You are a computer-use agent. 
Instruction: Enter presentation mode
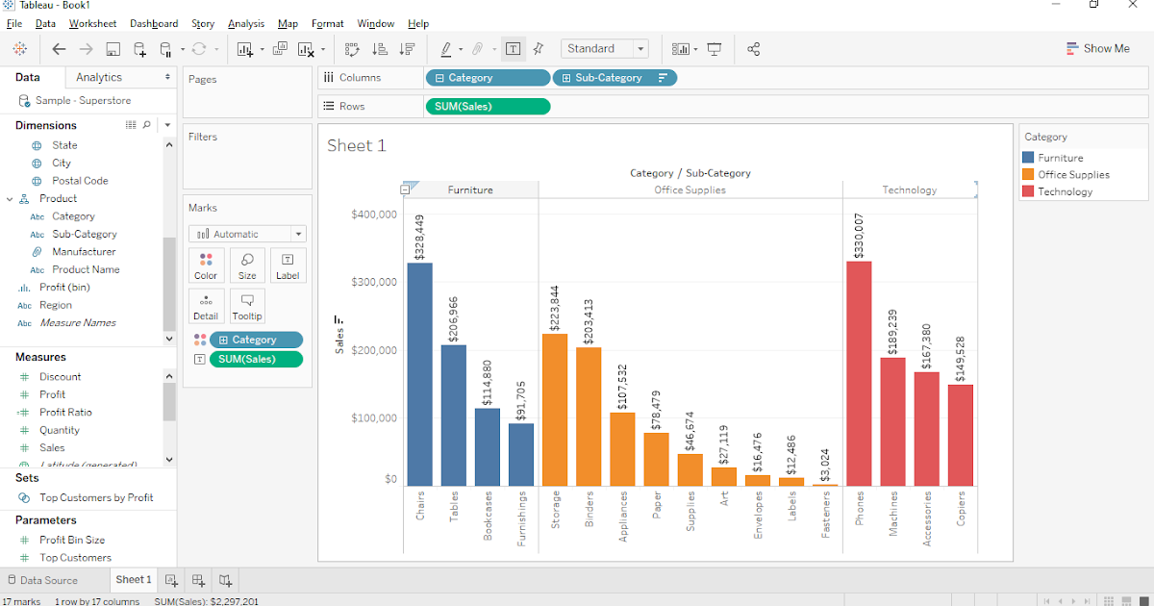[x=713, y=48]
